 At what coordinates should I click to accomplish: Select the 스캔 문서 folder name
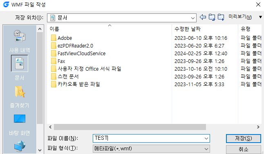coord(68,76)
